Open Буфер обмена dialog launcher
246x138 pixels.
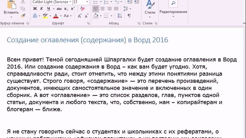click(28, 23)
